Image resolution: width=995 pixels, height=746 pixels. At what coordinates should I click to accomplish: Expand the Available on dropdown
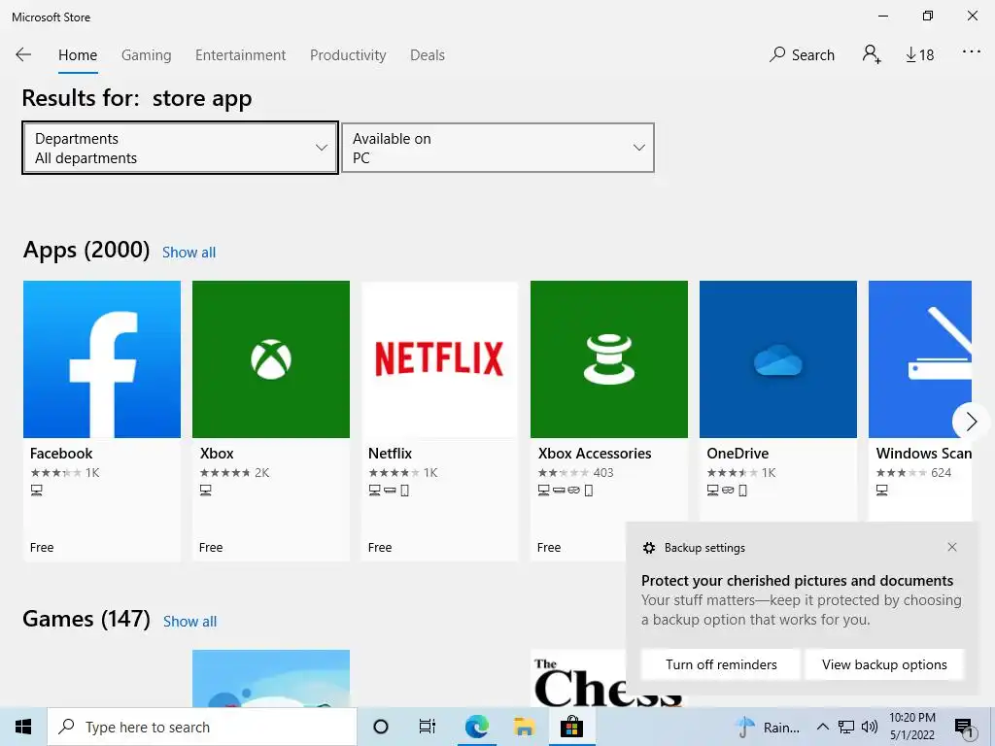[x=497, y=148]
